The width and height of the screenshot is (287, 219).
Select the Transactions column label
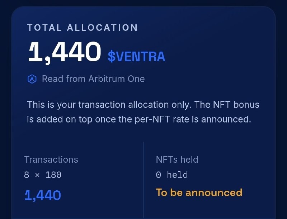click(x=51, y=160)
